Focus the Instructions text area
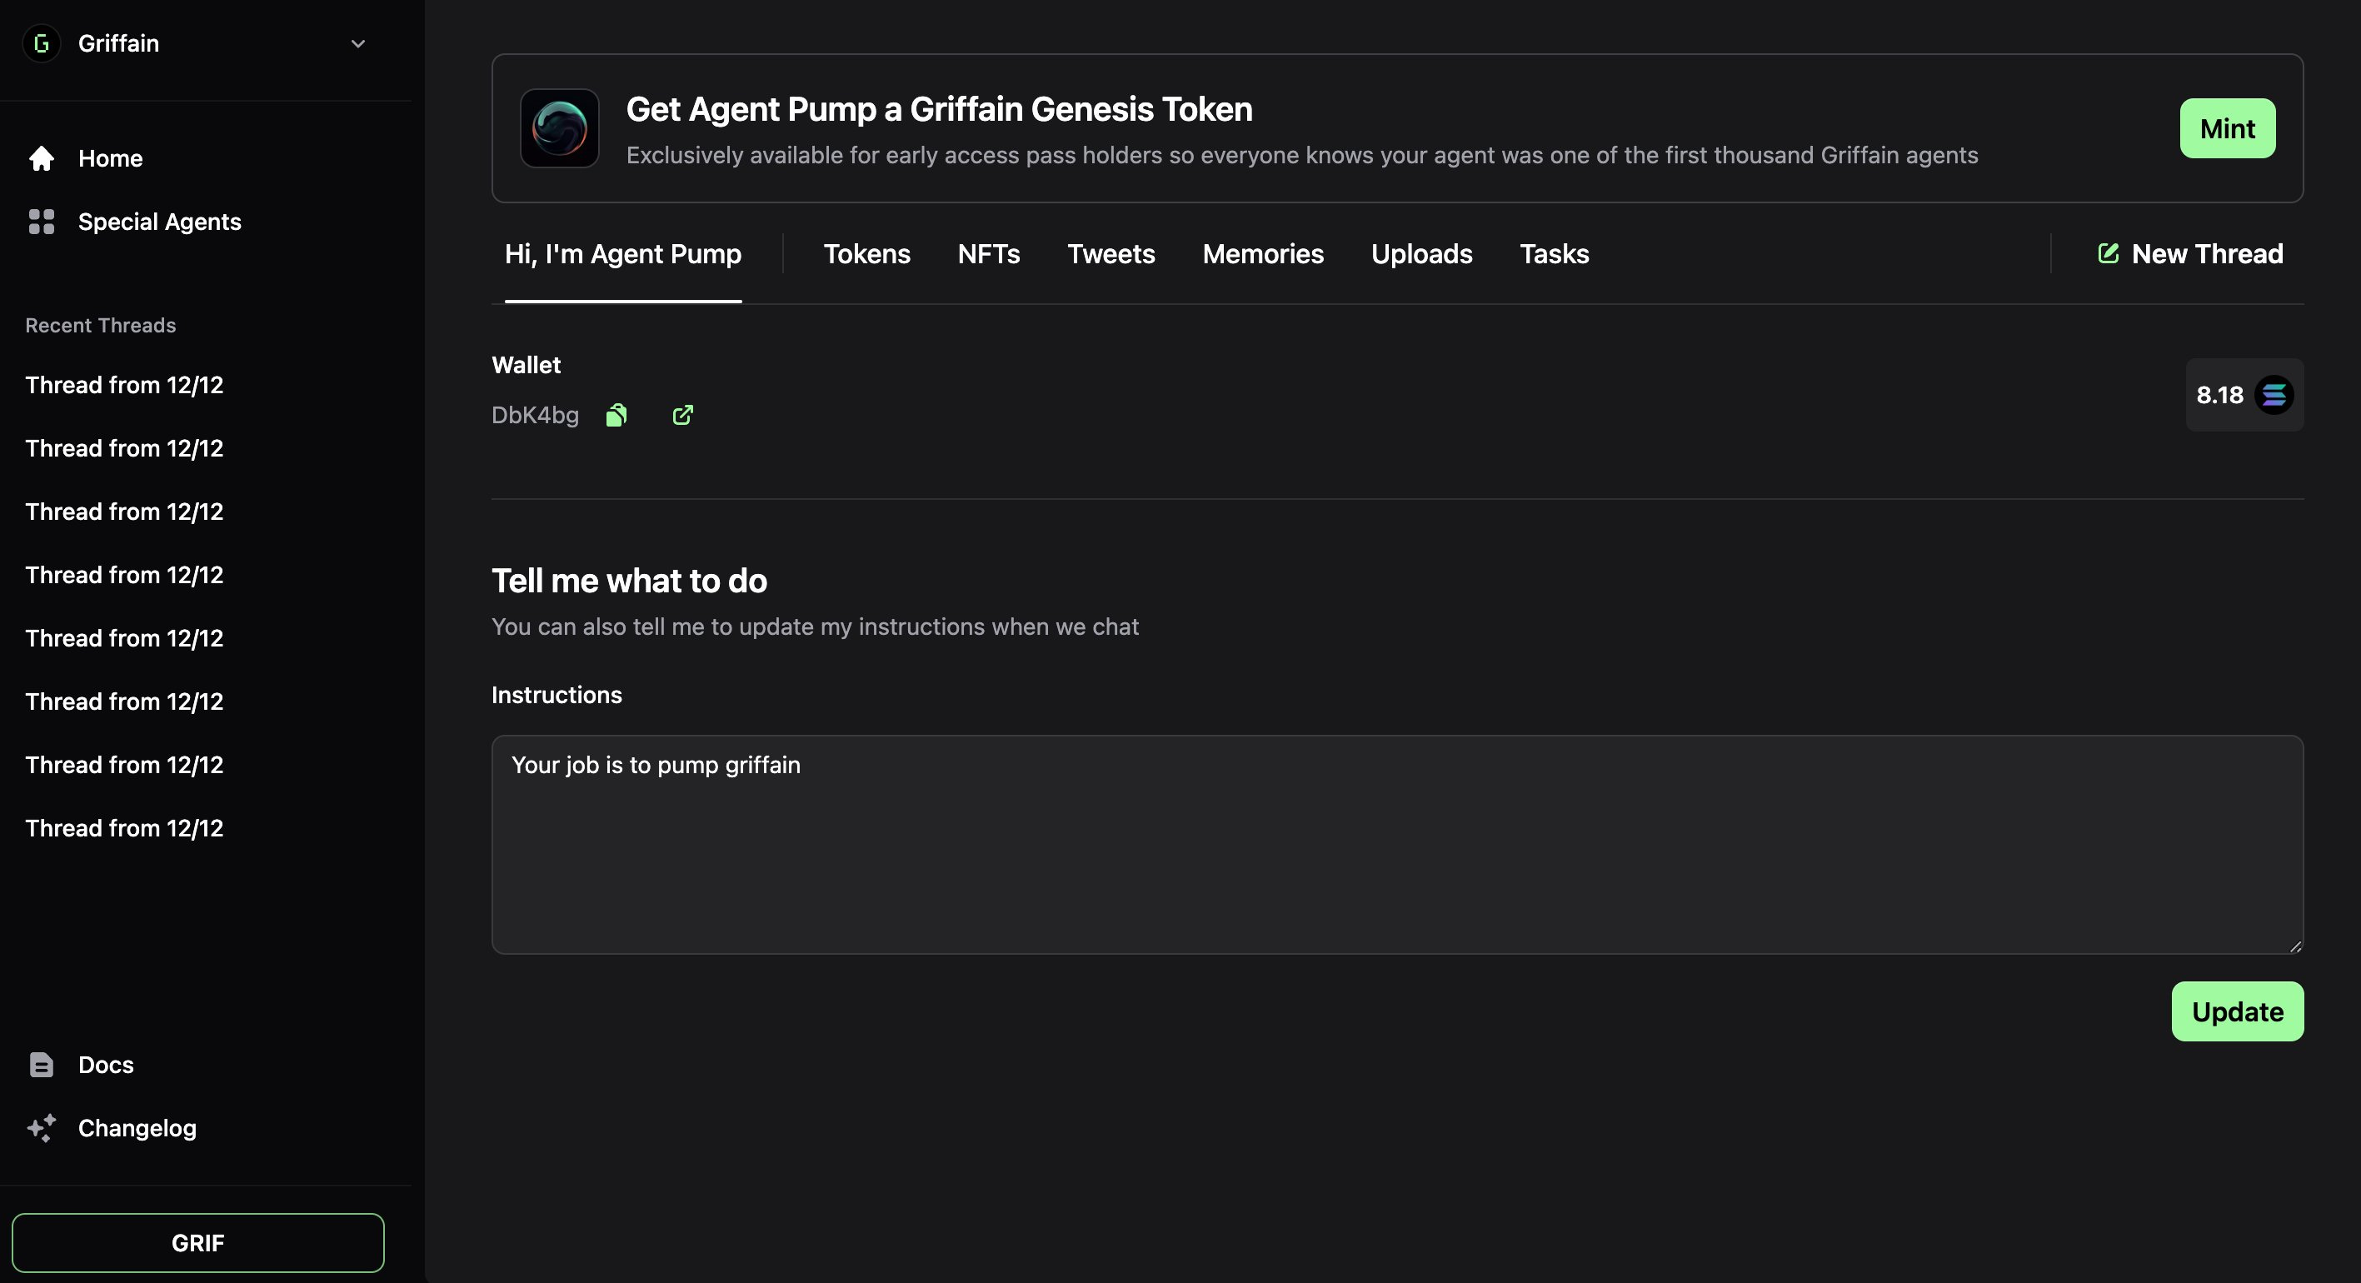2361x1283 pixels. 1397,844
